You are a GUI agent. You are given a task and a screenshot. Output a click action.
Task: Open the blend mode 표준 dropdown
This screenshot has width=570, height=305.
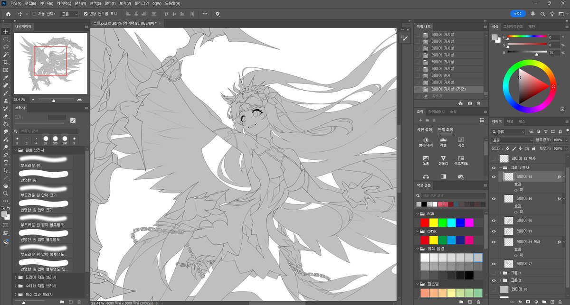(512, 140)
